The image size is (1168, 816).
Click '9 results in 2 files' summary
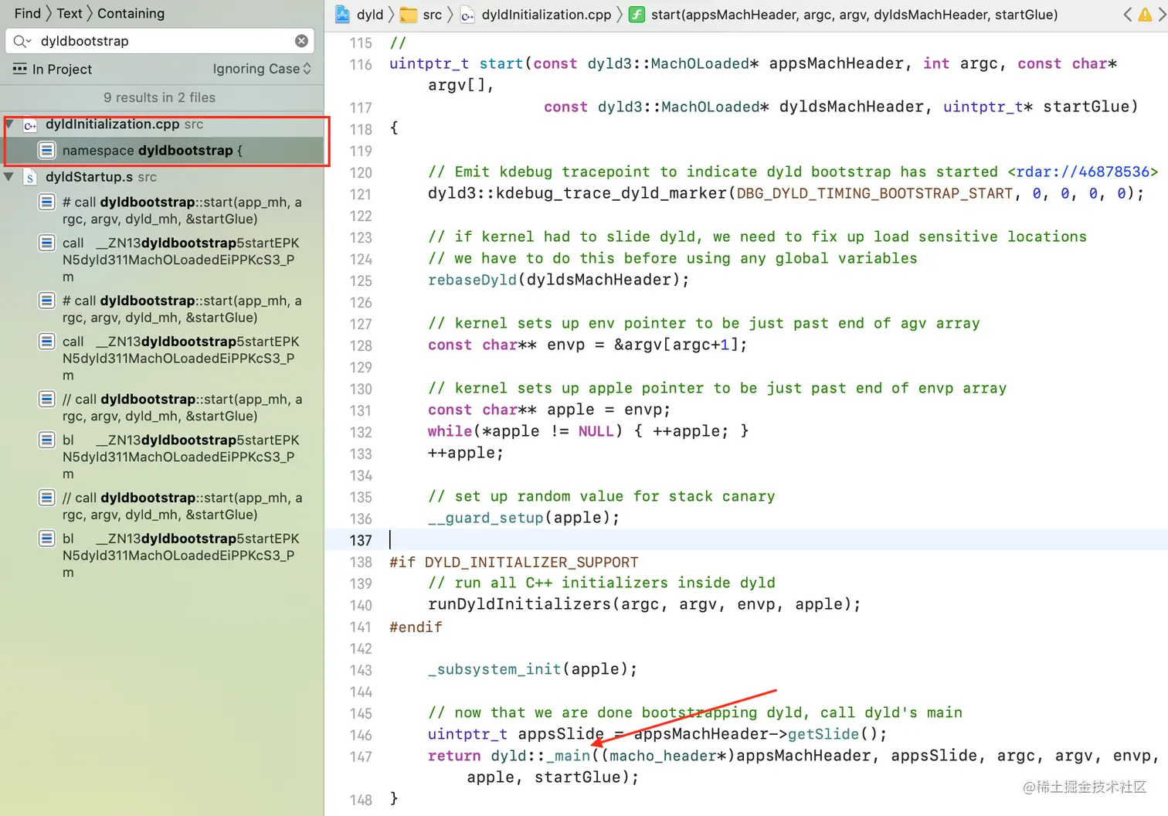(x=160, y=97)
